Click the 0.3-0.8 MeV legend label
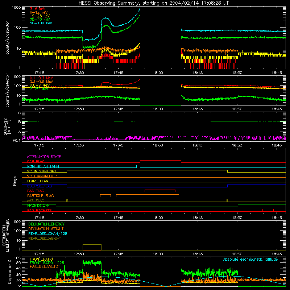Image resolution: width=290 pixels, height=290 pixels. pos(41,82)
